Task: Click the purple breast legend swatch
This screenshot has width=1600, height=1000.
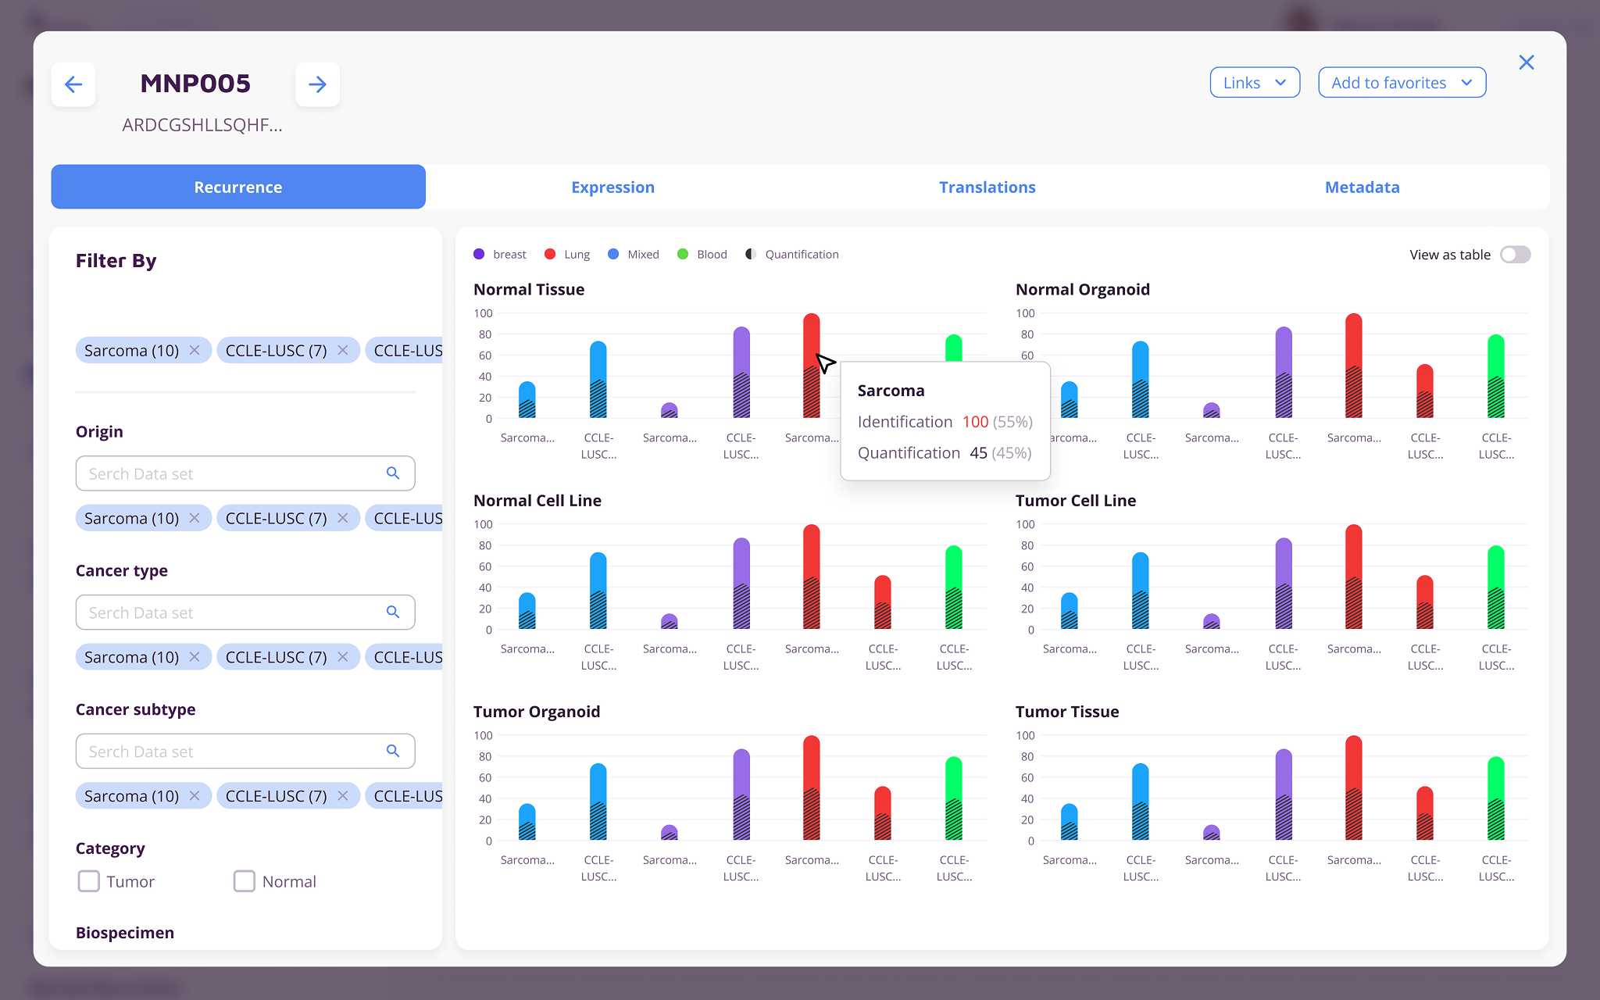Action: coord(479,254)
